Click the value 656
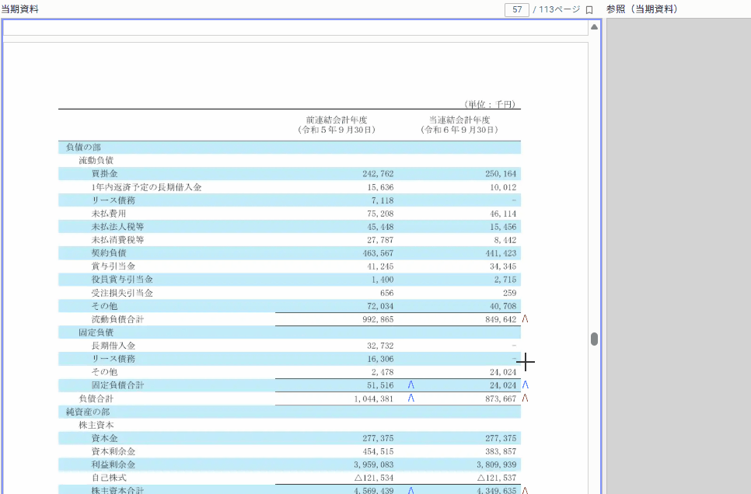The image size is (751, 494). tap(386, 293)
